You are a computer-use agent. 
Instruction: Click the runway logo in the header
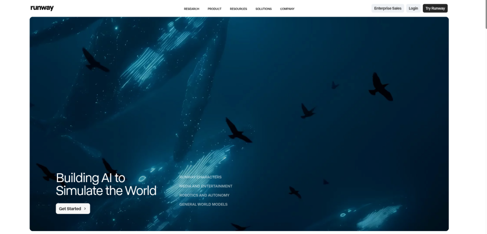[42, 8]
